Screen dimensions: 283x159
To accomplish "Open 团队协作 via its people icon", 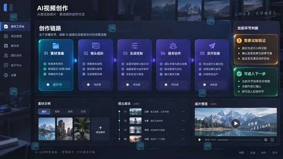I will click(x=6, y=56).
